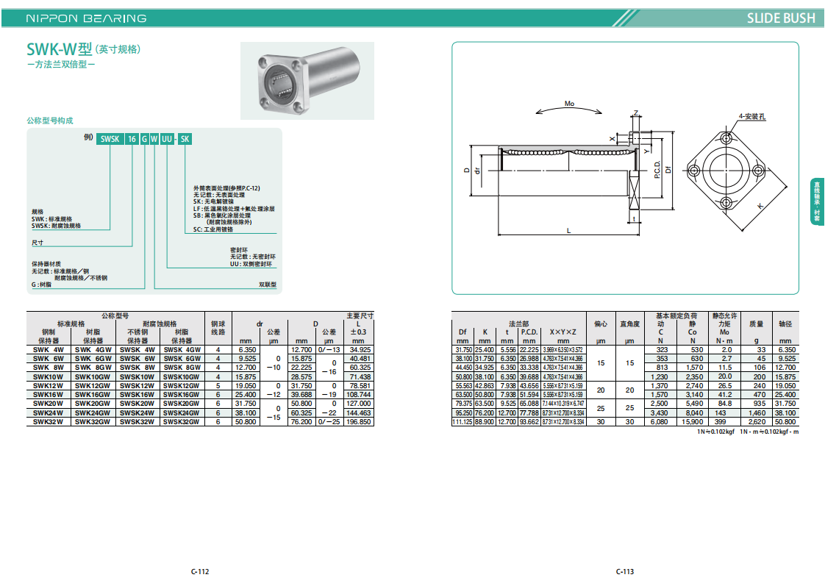Click the 质量 column header
Image resolution: width=825 pixels, height=583 pixels.
756,323
